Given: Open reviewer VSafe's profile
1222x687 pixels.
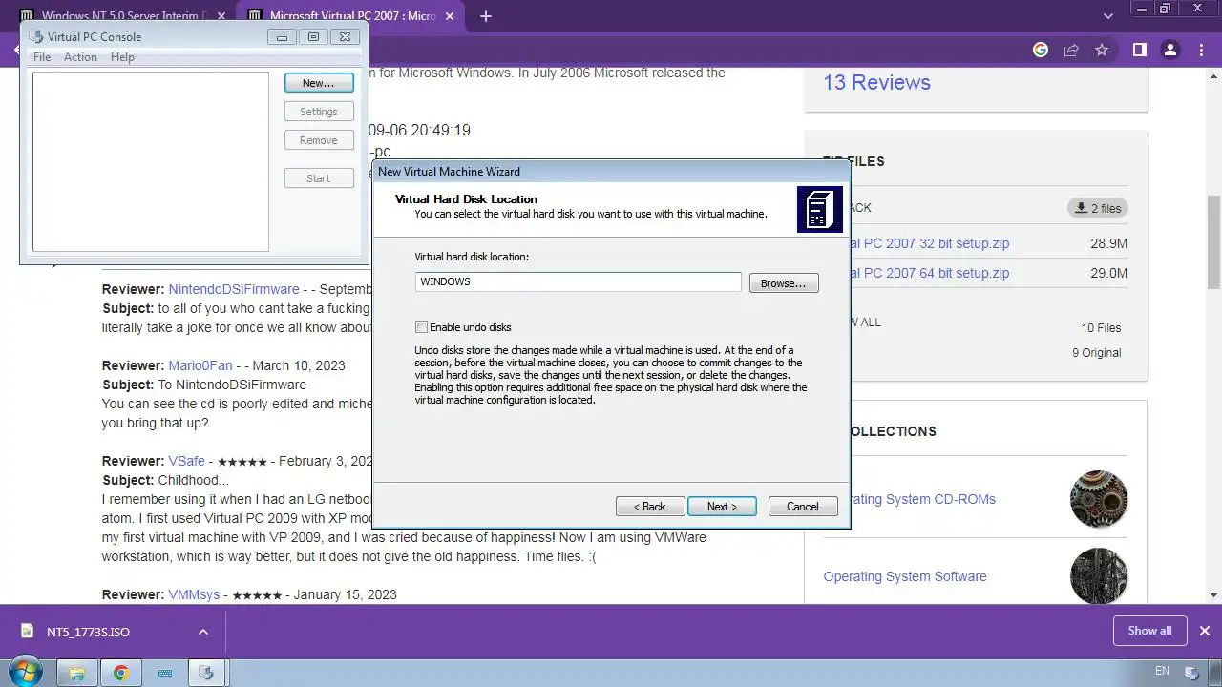Looking at the screenshot, I should pos(187,461).
